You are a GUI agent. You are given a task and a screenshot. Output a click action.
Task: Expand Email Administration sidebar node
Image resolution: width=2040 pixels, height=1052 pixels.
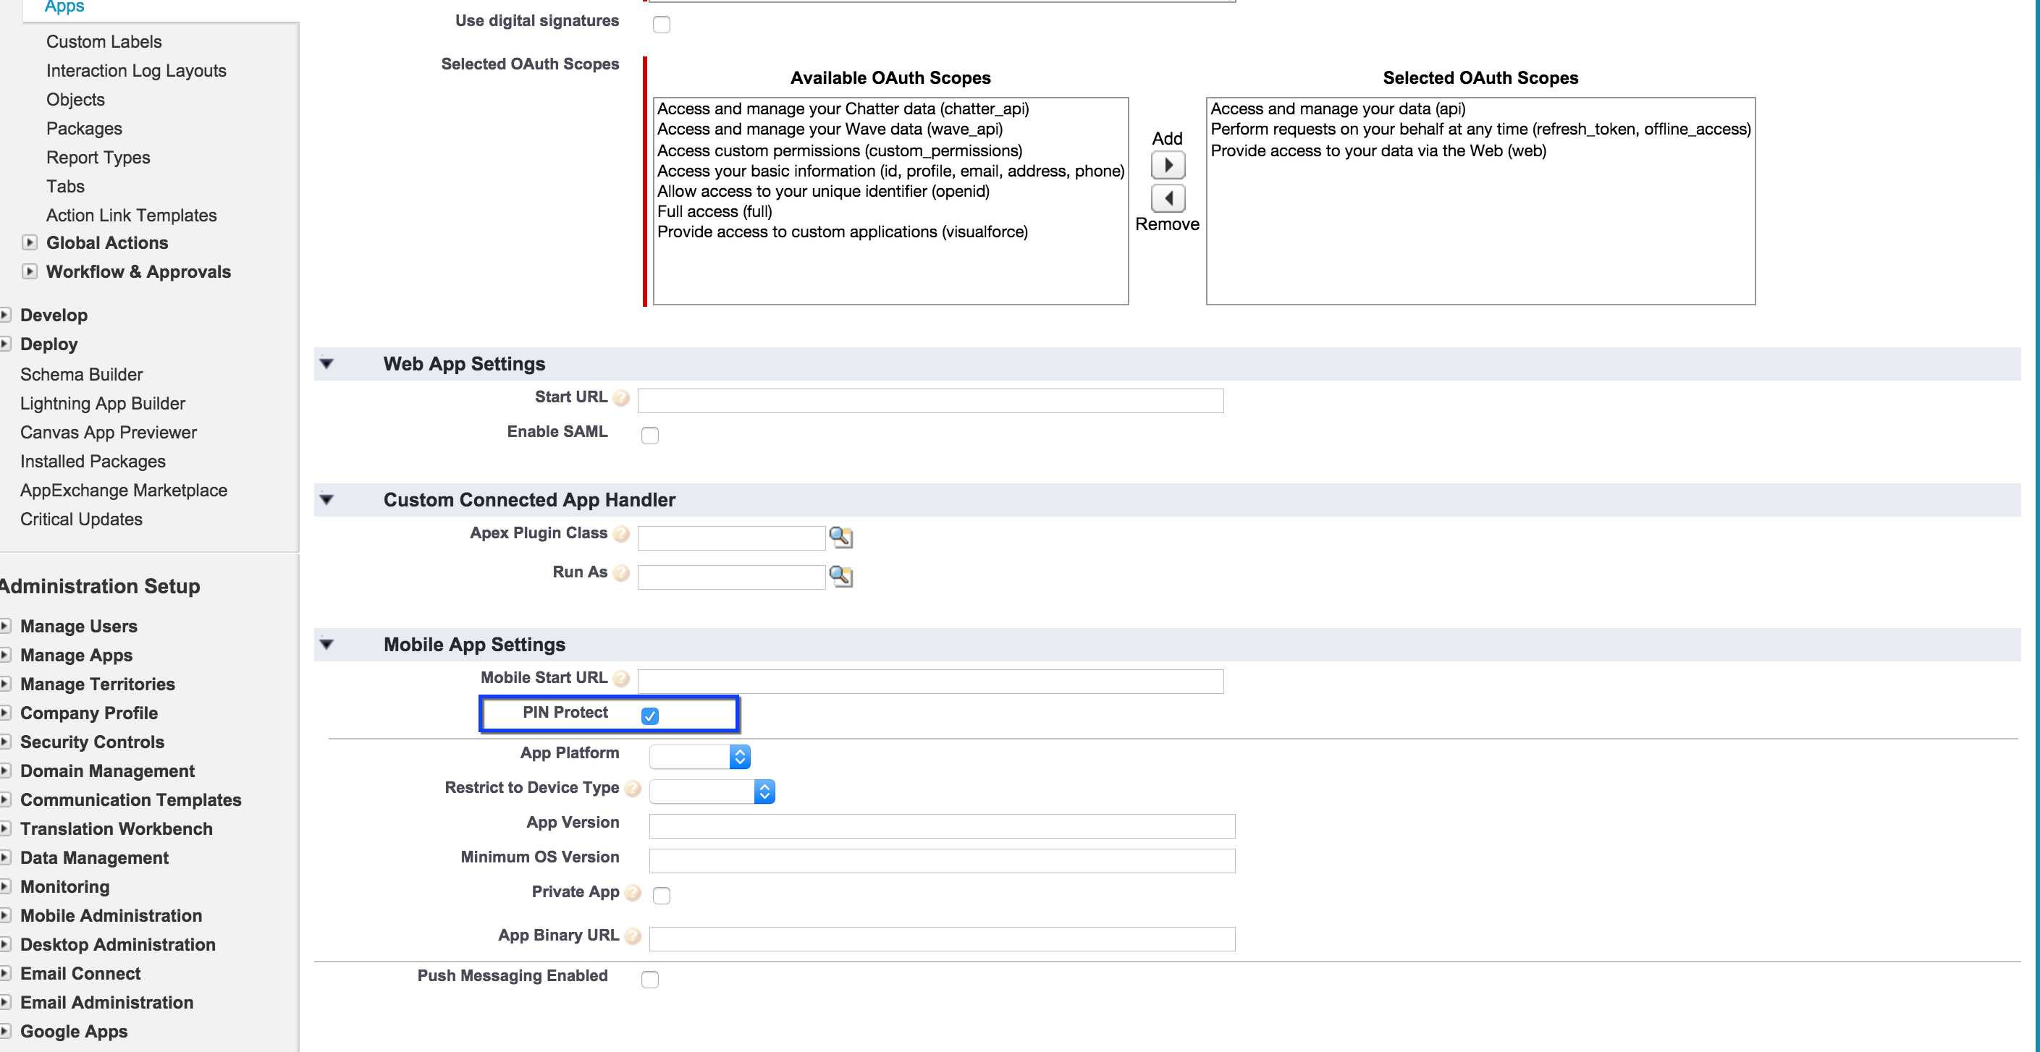click(5, 1003)
